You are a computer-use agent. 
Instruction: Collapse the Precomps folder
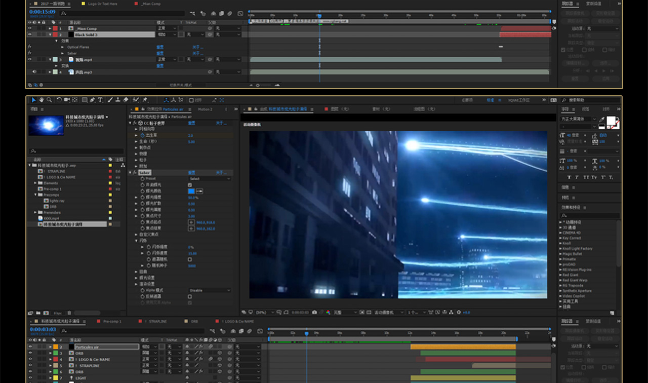35,195
